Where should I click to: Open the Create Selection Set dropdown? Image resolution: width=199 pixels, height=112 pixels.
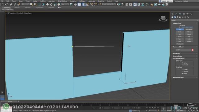(109, 4)
